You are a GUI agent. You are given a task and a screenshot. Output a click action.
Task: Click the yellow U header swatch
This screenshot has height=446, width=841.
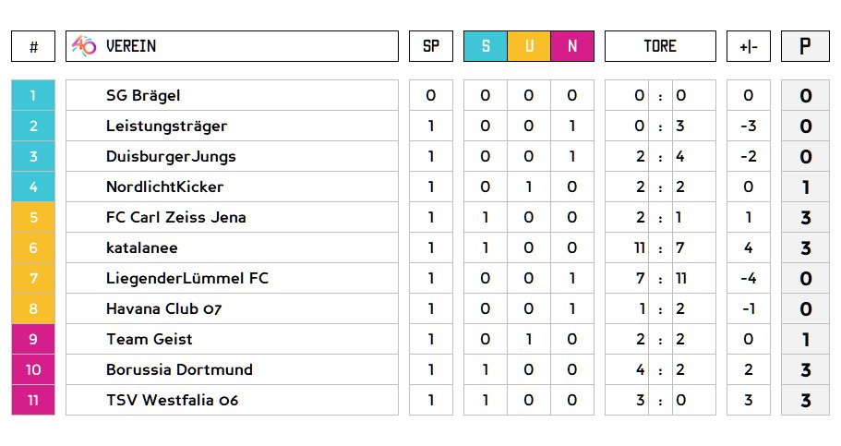[529, 46]
